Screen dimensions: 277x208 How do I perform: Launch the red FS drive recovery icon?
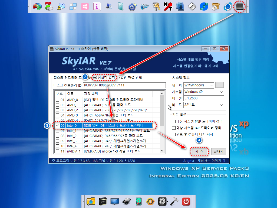click(49, 6)
